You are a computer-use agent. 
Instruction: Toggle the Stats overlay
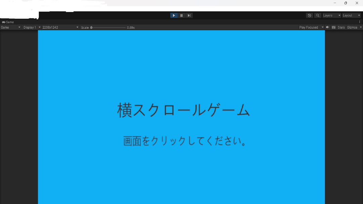(x=341, y=28)
